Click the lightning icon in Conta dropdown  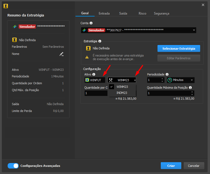coord(84,30)
